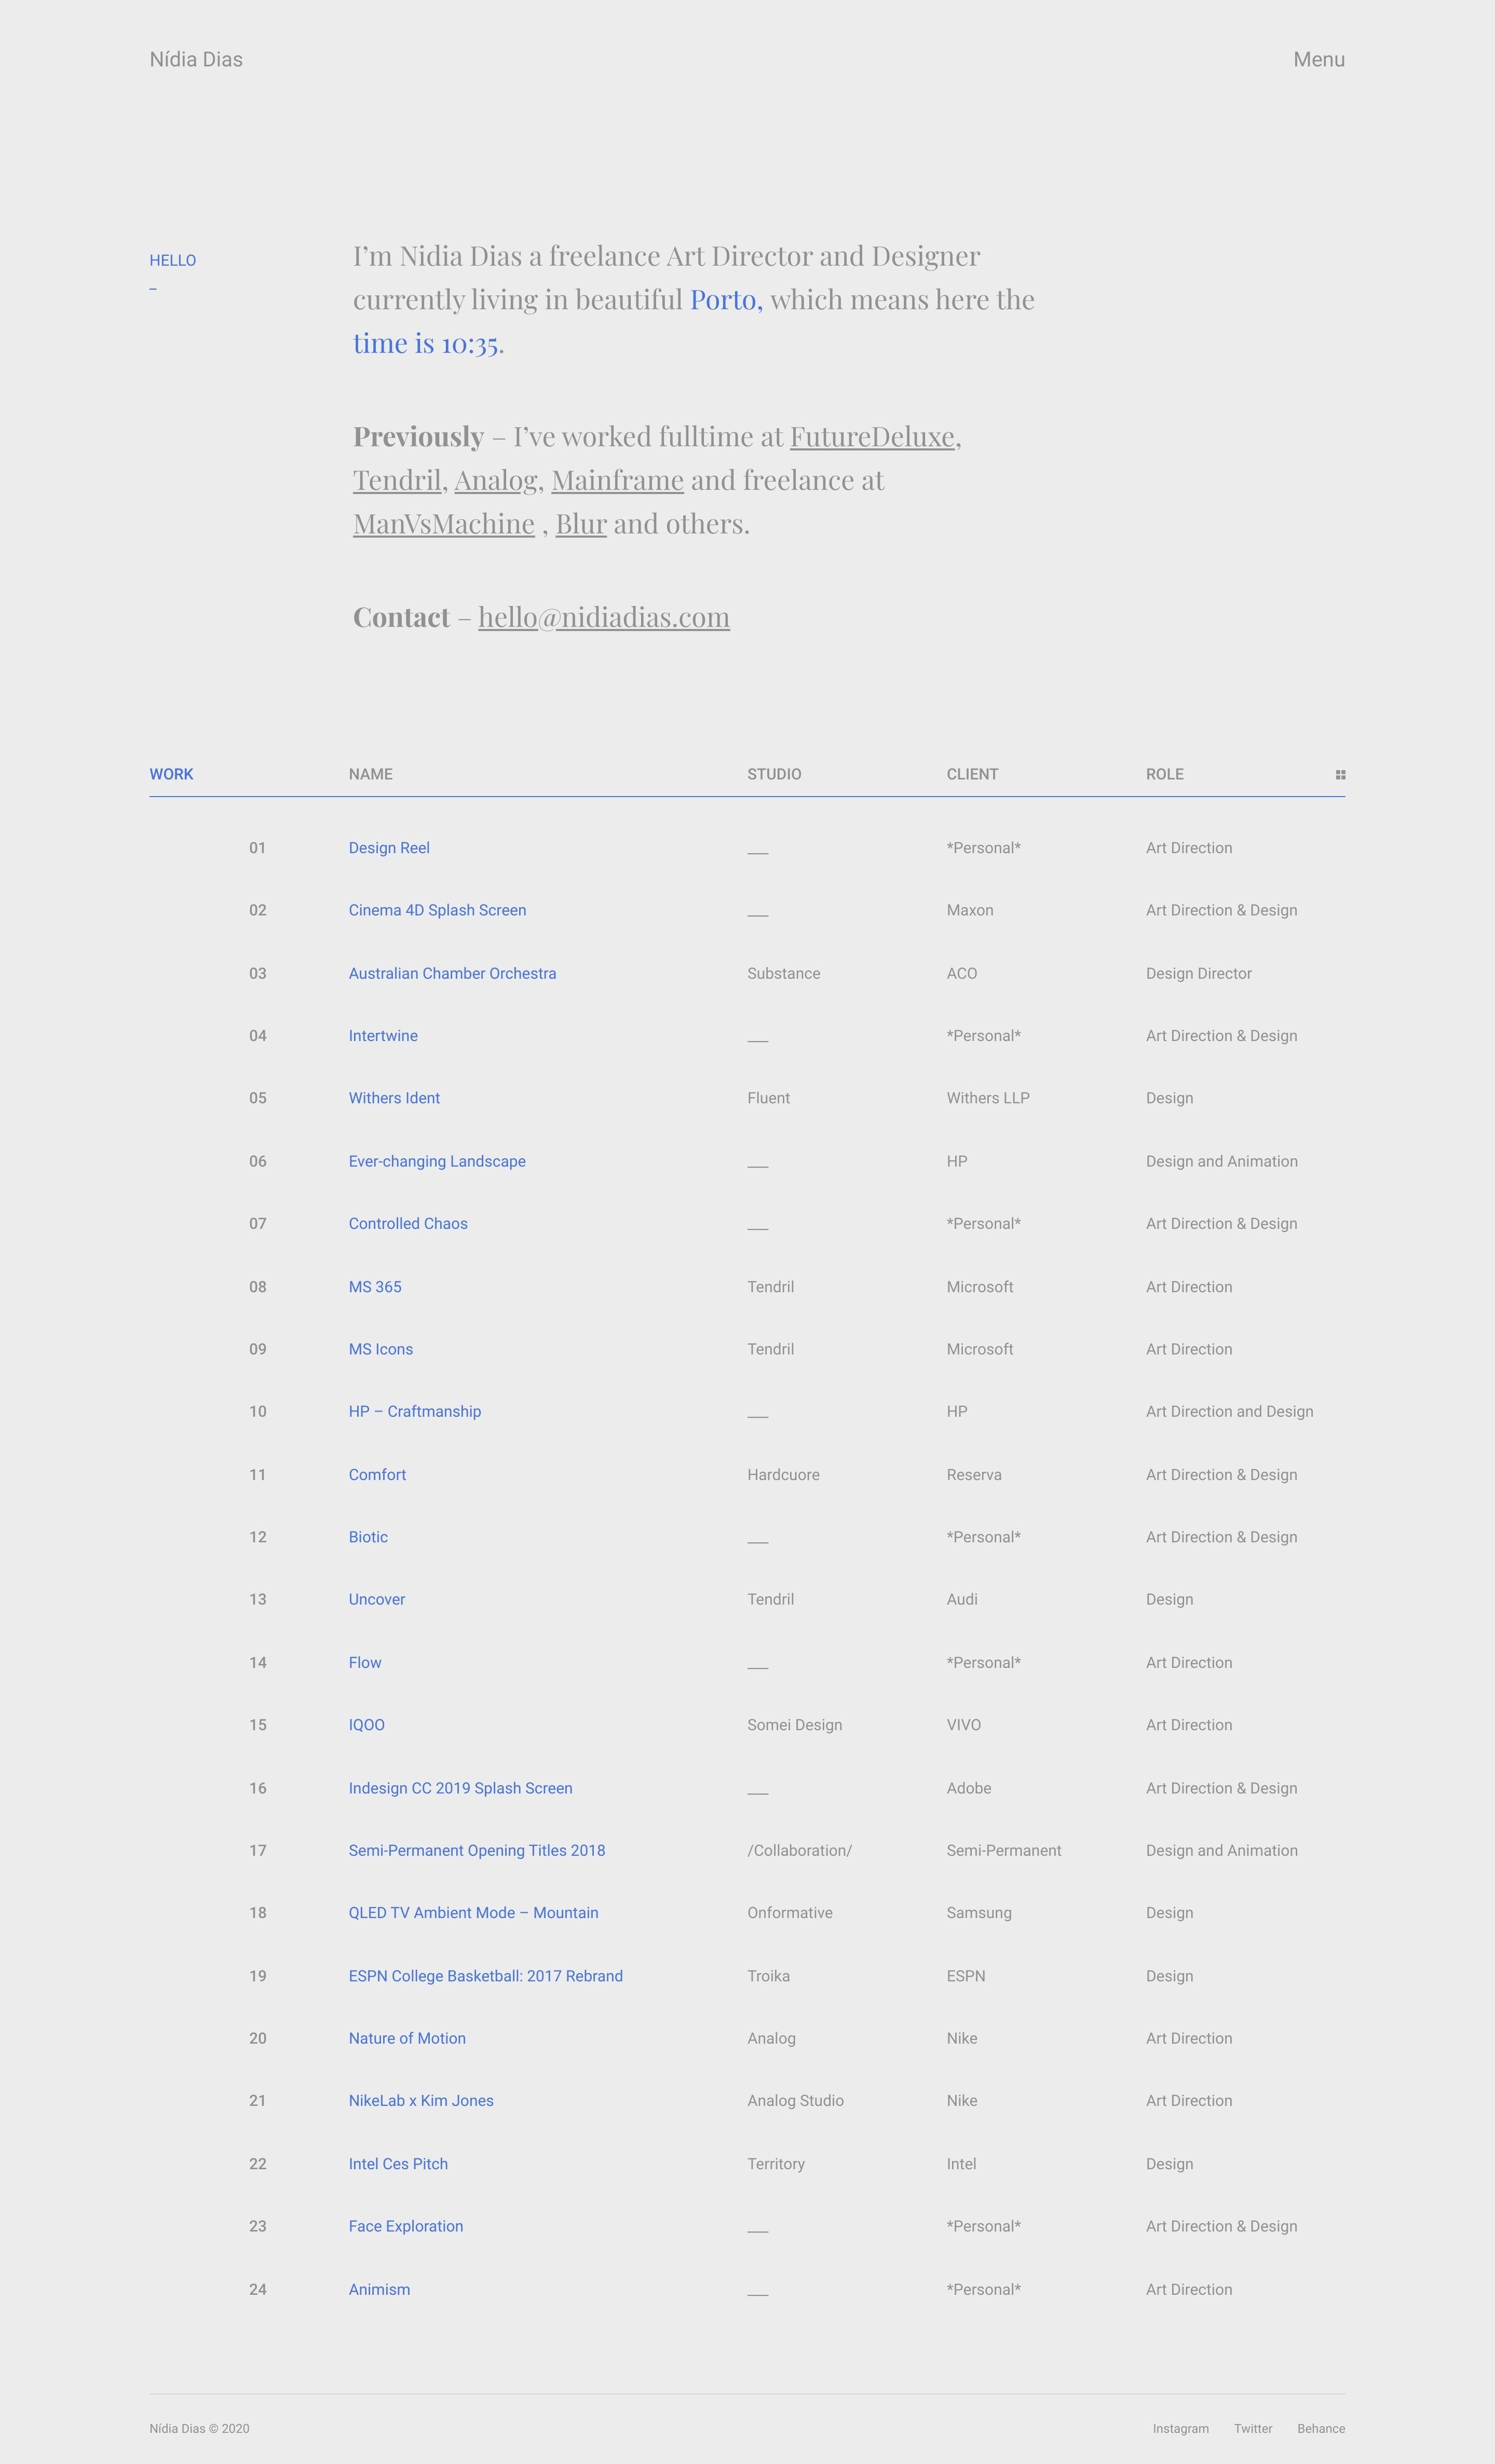Screen dimensions: 1495x2464
Task: Switch to grid view icon
Action: click(1340, 774)
